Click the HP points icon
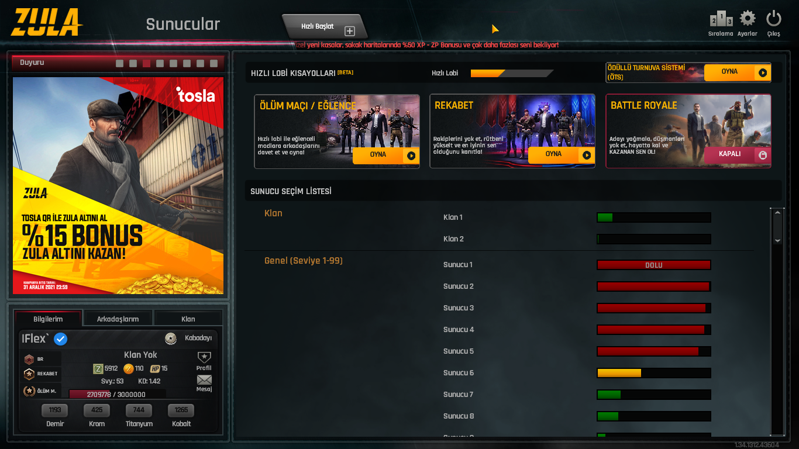 point(155,368)
